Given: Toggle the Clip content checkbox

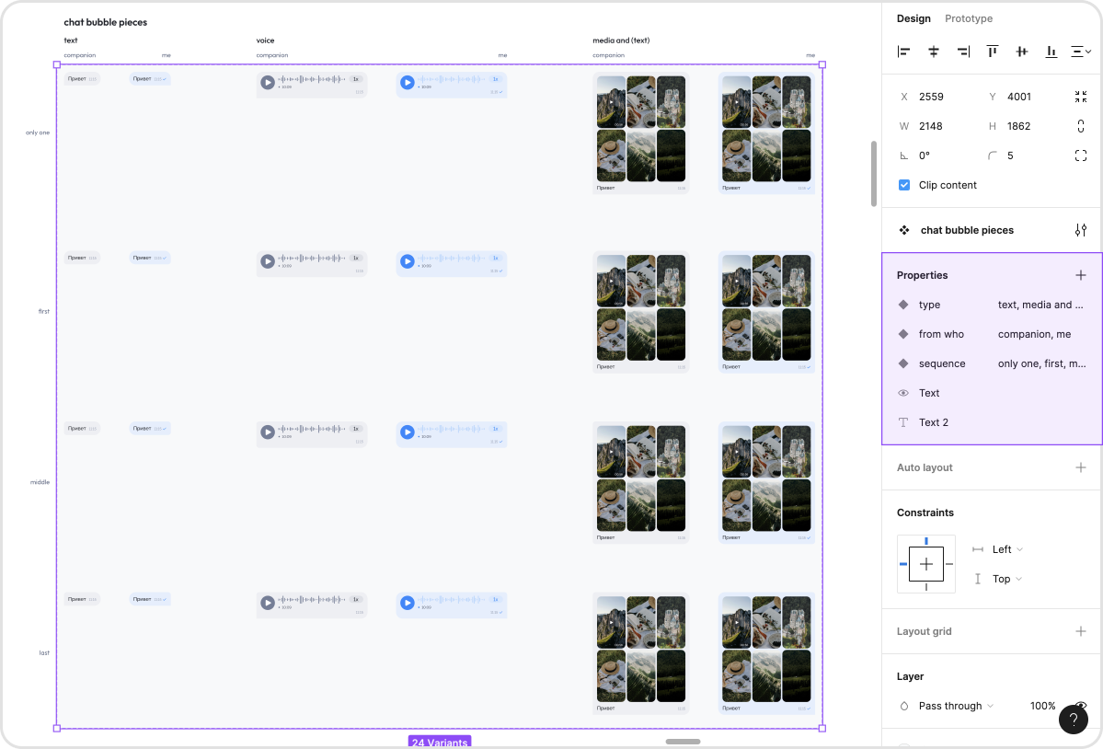Looking at the screenshot, I should point(904,185).
